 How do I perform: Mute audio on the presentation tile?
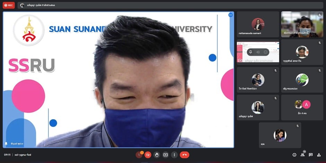point(258,52)
